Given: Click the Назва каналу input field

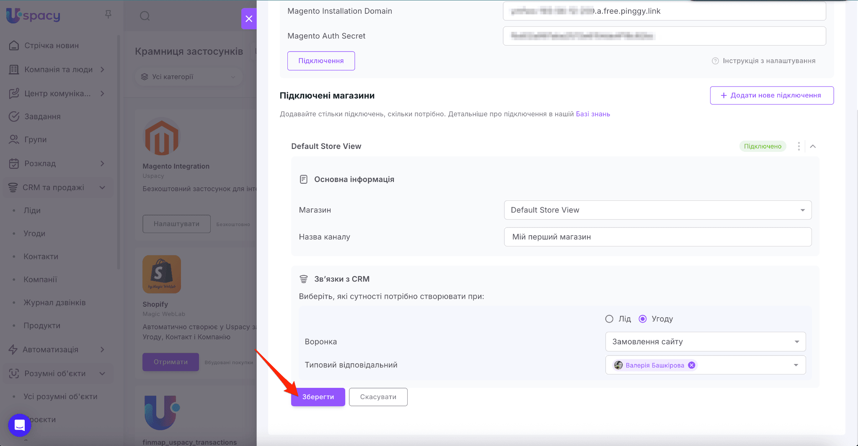Looking at the screenshot, I should coord(658,237).
